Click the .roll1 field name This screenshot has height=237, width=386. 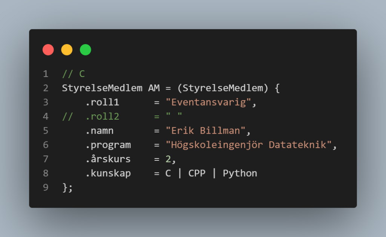tap(103, 102)
